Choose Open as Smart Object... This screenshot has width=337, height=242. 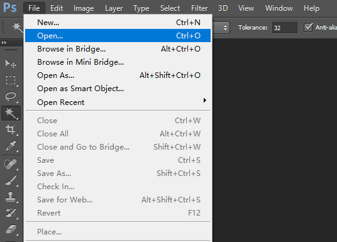118,89
